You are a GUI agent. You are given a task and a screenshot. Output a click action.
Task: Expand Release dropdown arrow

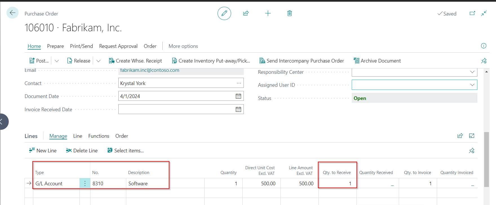pyautogui.click(x=98, y=61)
